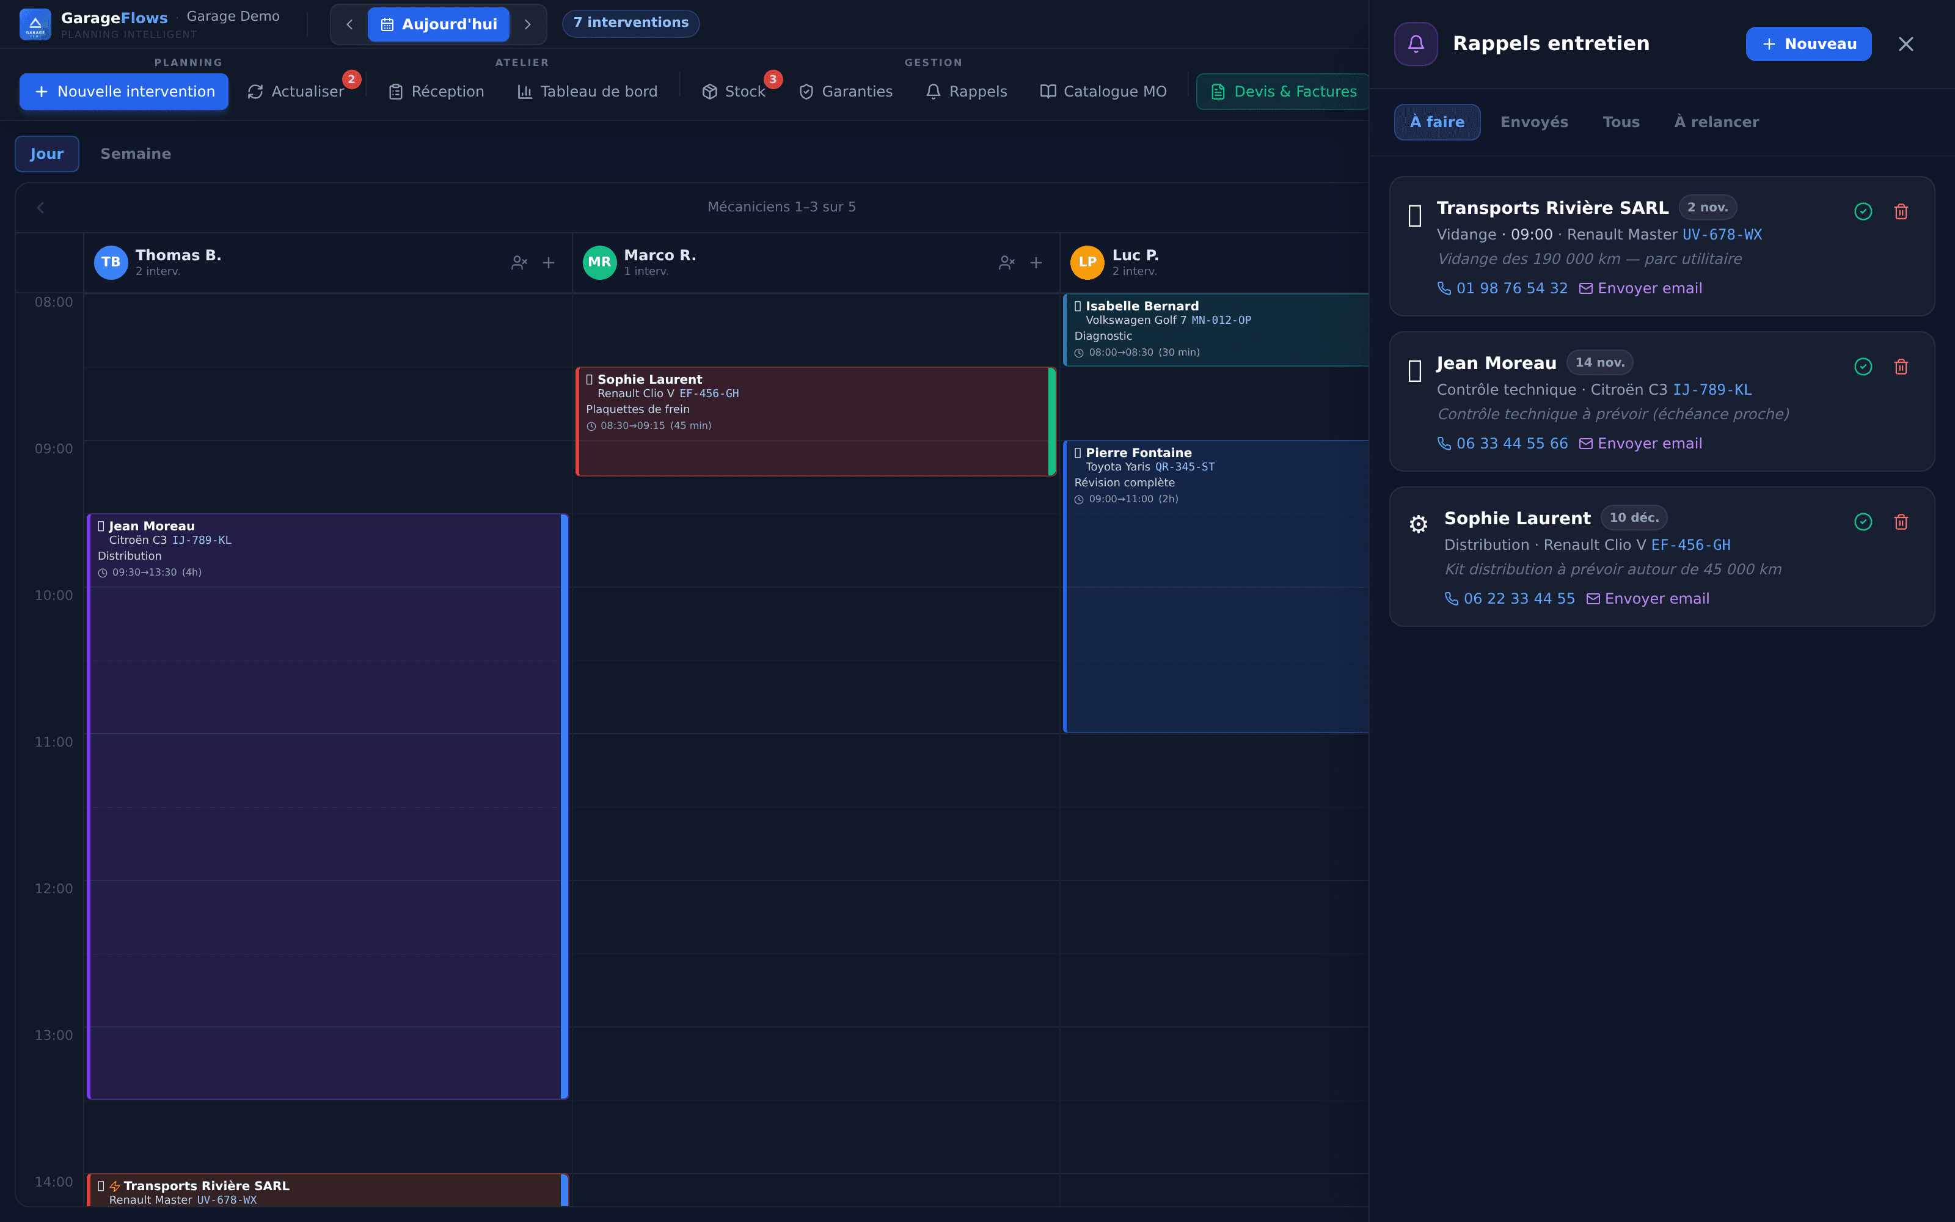The width and height of the screenshot is (1955, 1222).
Task: Toggle Thomas B. absence icon
Action: 519,263
